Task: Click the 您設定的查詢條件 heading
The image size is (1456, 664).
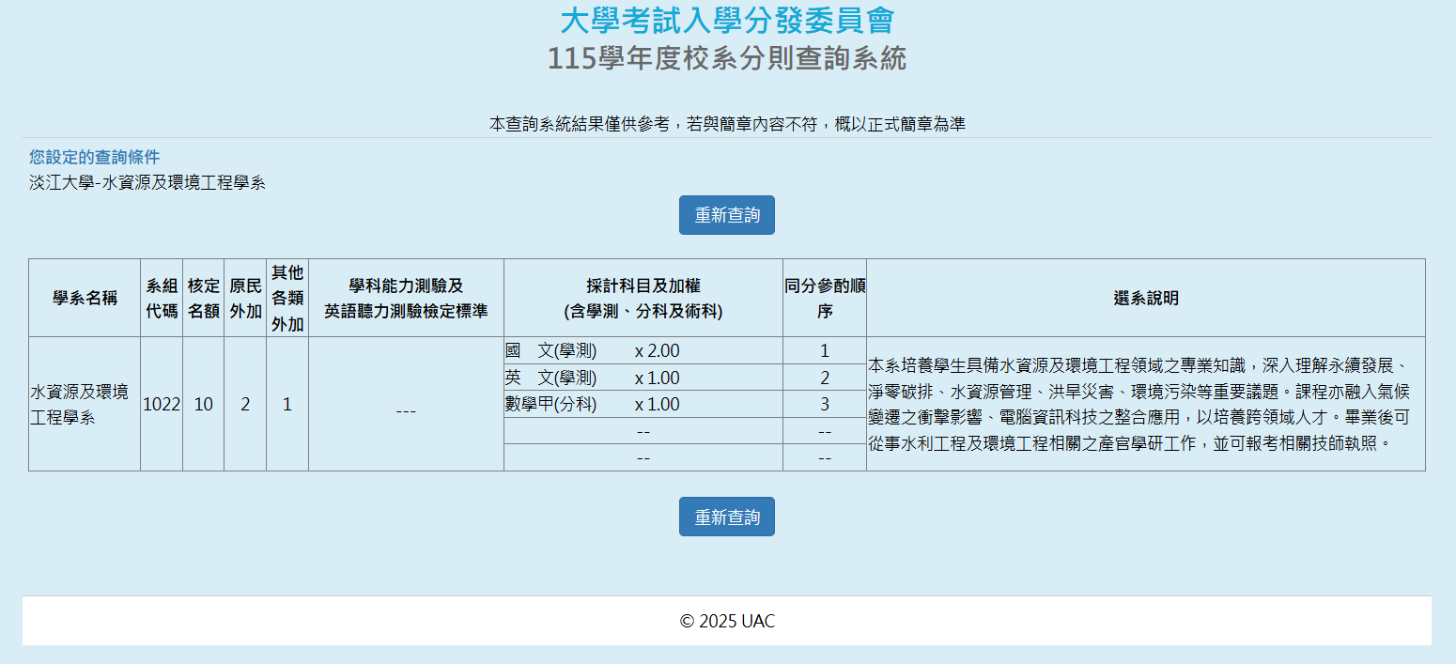Action: (94, 157)
